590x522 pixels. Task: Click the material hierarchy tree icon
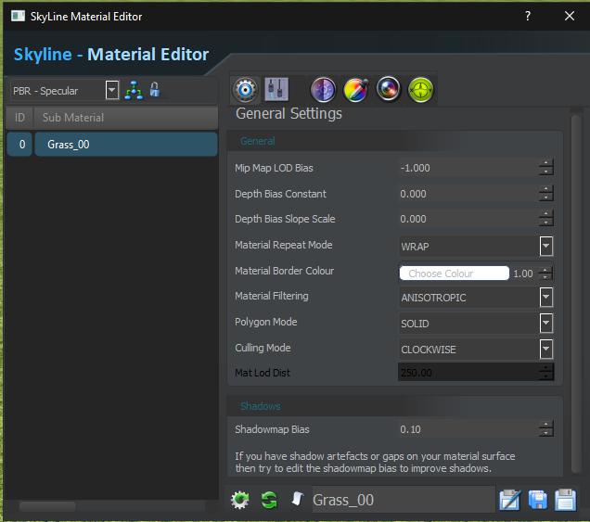(134, 90)
